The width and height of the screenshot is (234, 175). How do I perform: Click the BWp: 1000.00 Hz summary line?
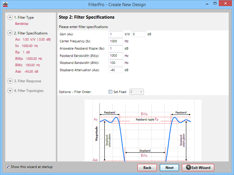(x=29, y=59)
